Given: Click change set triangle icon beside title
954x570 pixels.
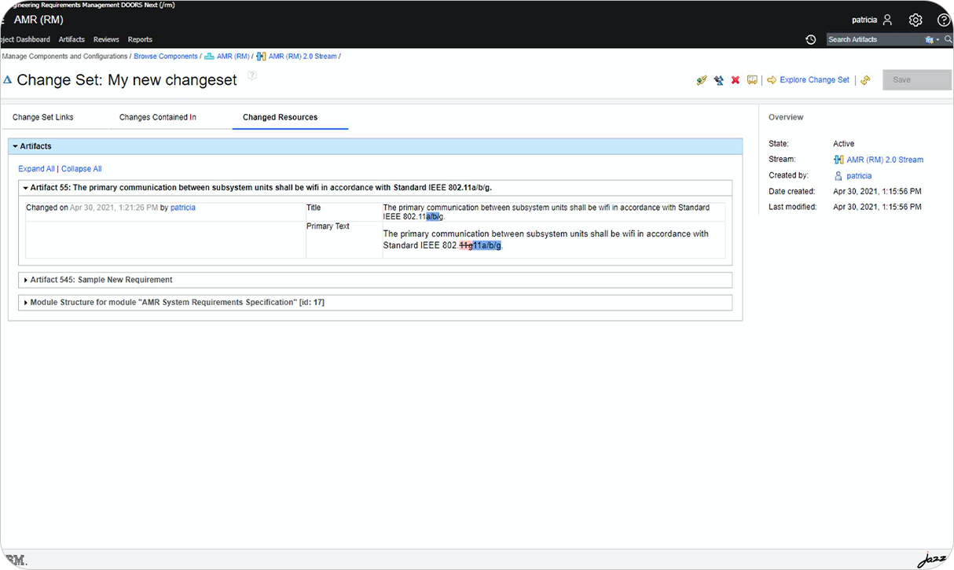Looking at the screenshot, I should pos(8,79).
